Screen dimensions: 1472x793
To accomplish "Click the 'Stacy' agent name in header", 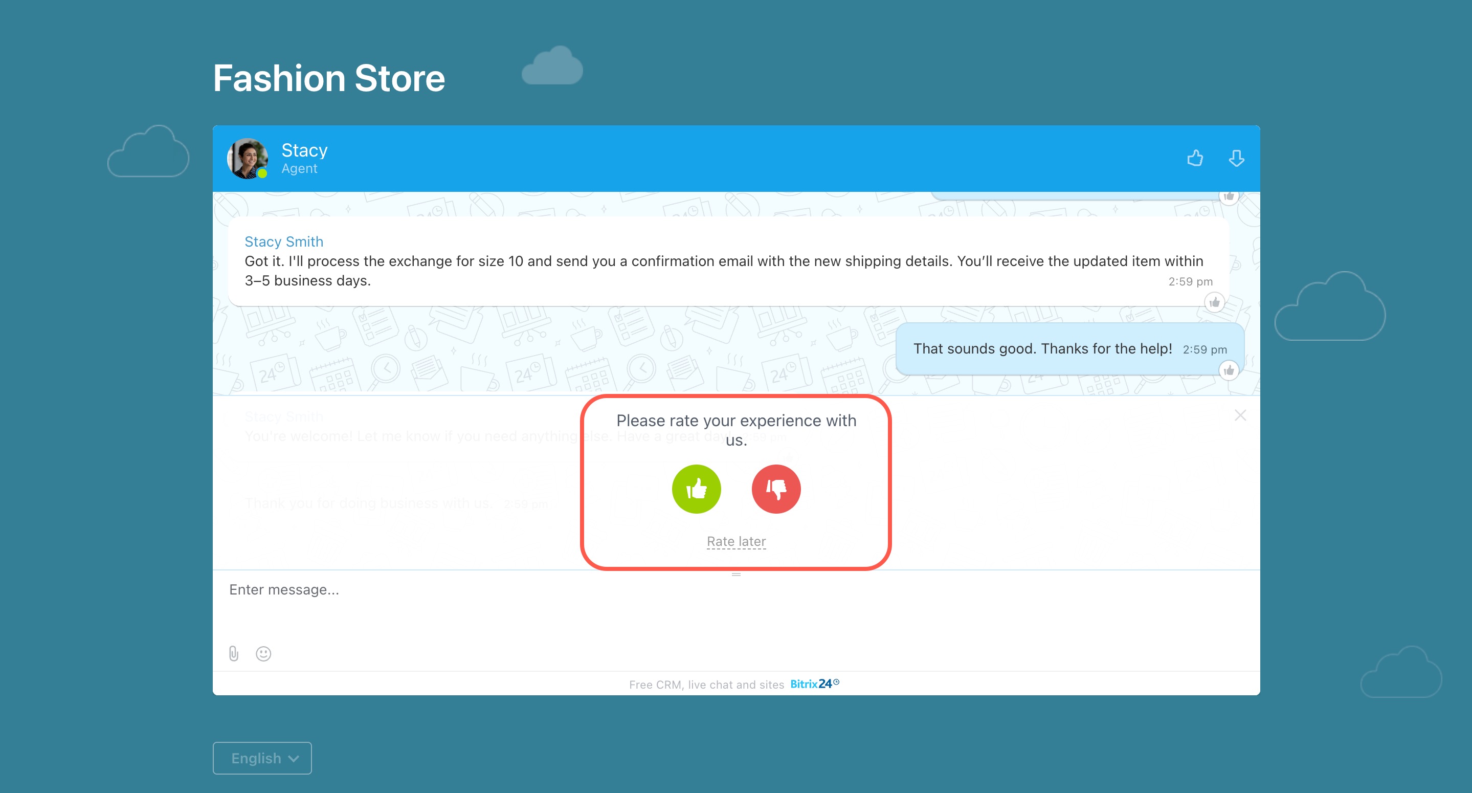I will (304, 150).
